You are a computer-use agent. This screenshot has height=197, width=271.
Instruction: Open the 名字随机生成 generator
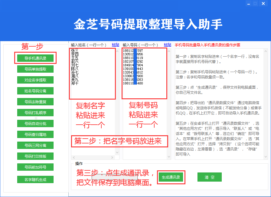(x=35, y=179)
